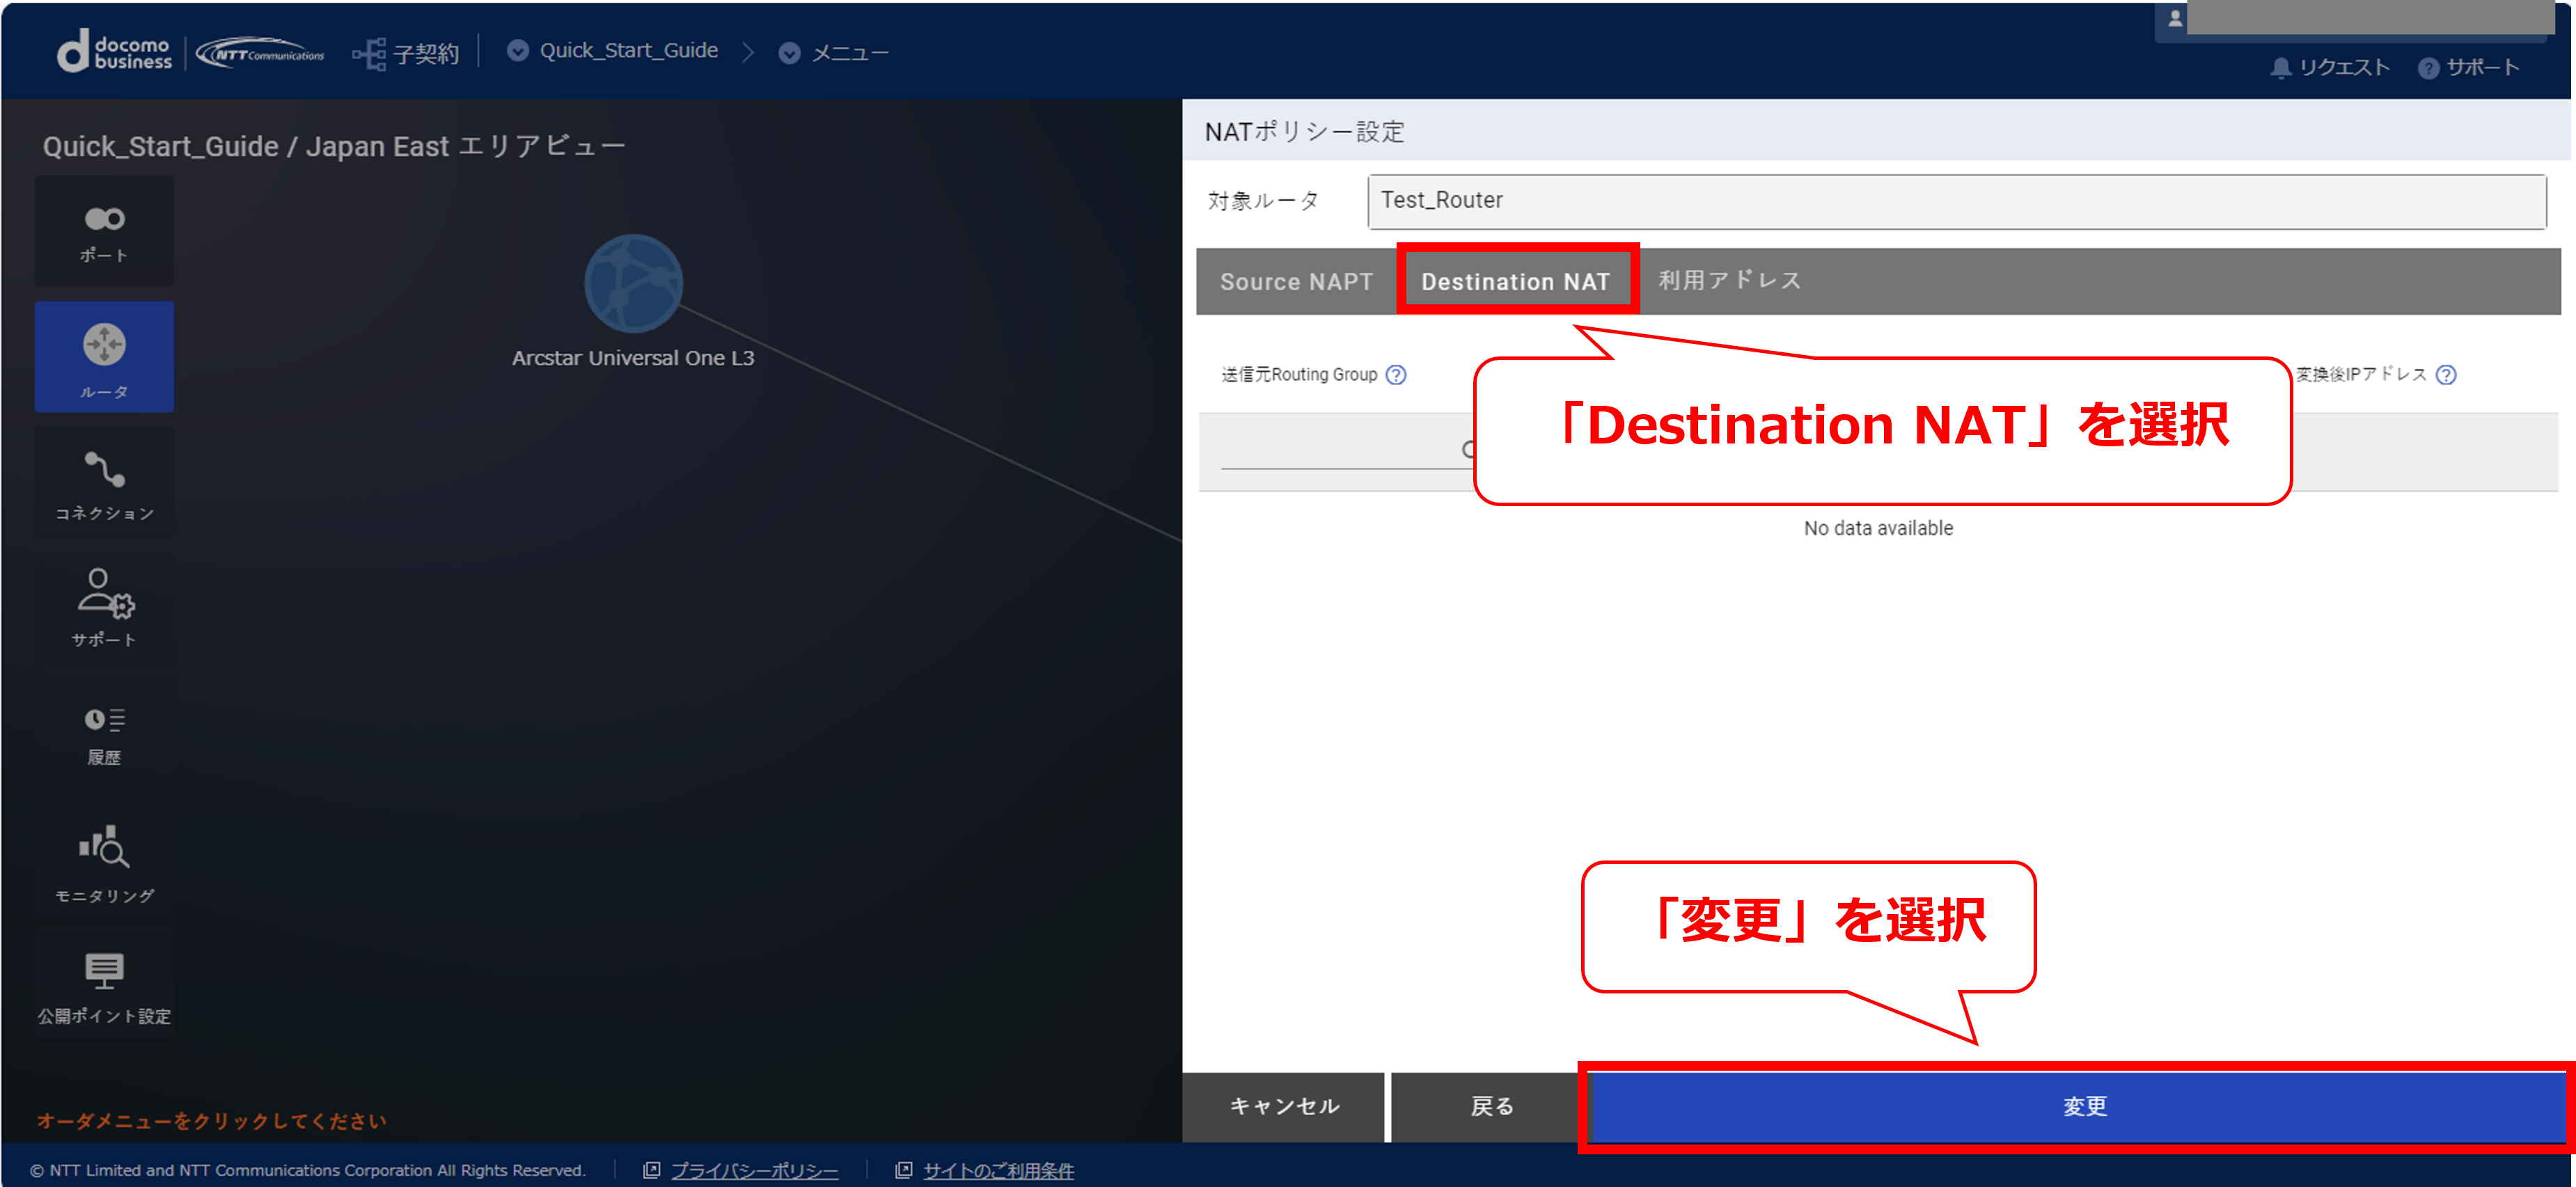Click the No data available message

click(x=1878, y=528)
